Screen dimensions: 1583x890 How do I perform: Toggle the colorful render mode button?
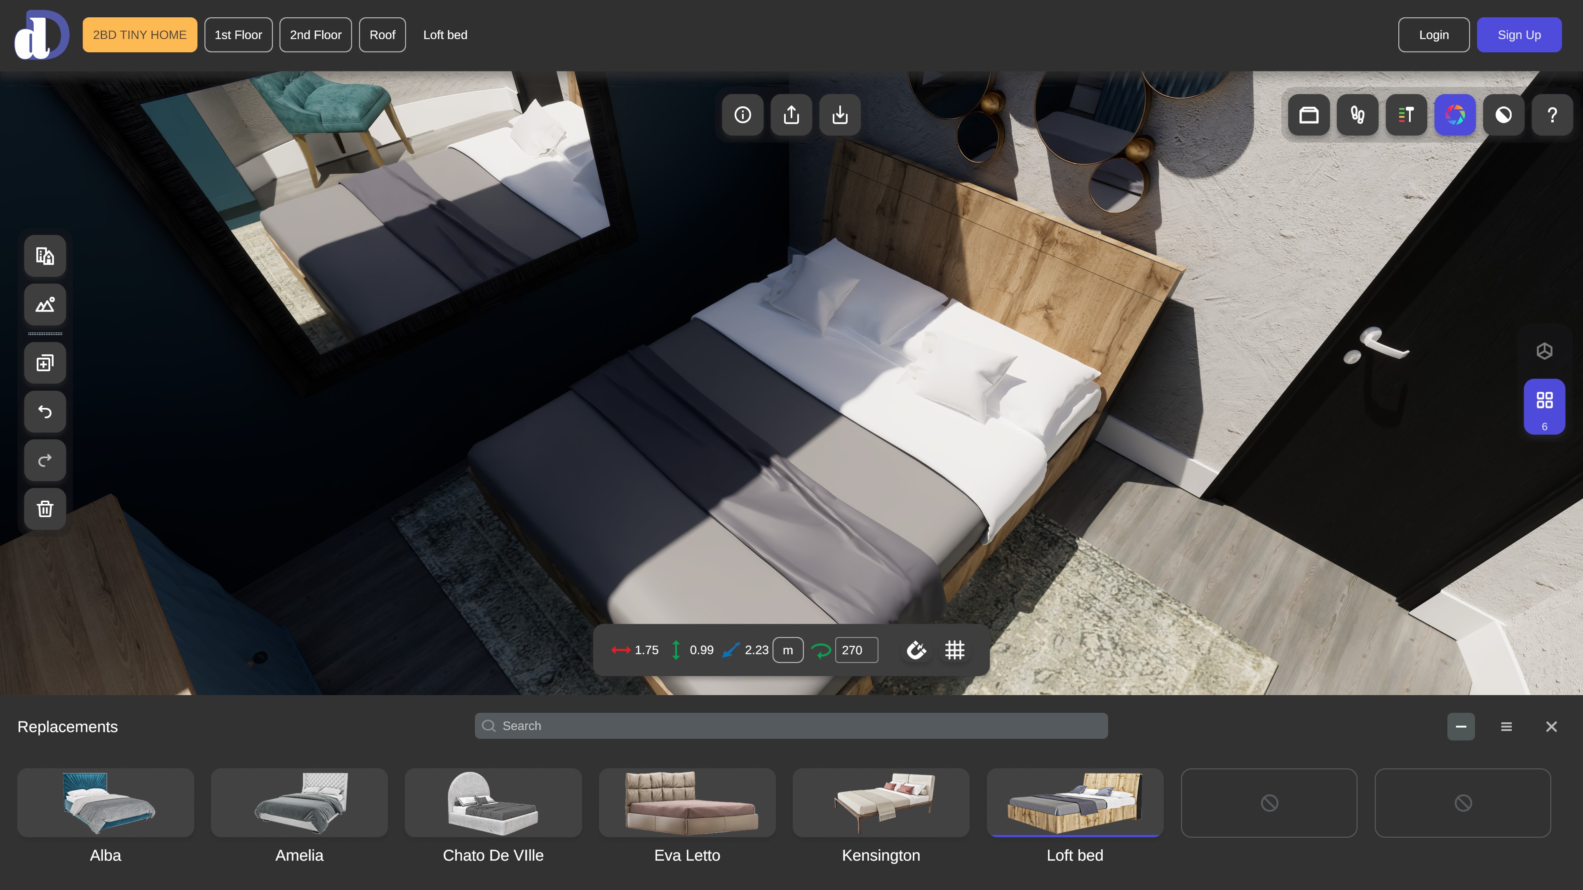pyautogui.click(x=1454, y=115)
